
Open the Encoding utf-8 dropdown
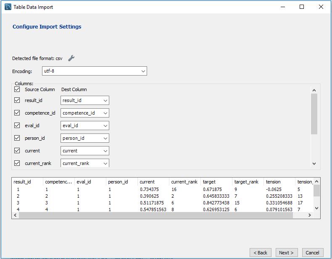pos(95,71)
